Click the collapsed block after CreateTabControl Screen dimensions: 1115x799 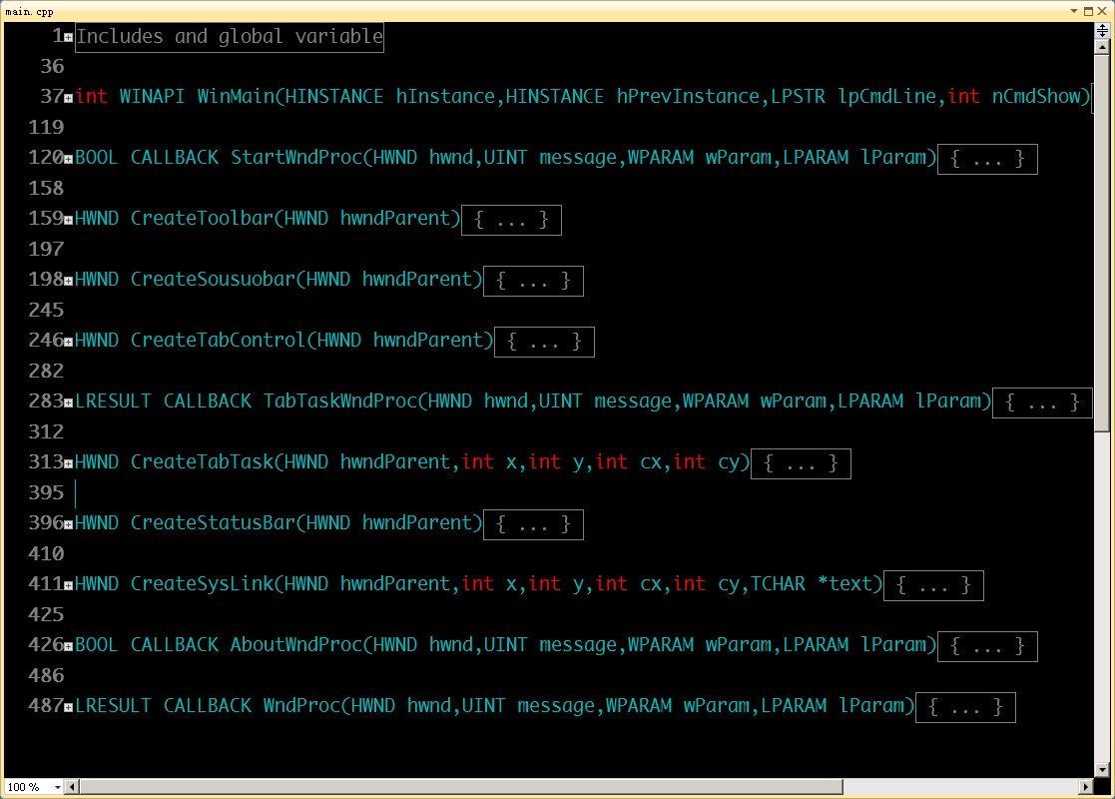pyautogui.click(x=544, y=342)
